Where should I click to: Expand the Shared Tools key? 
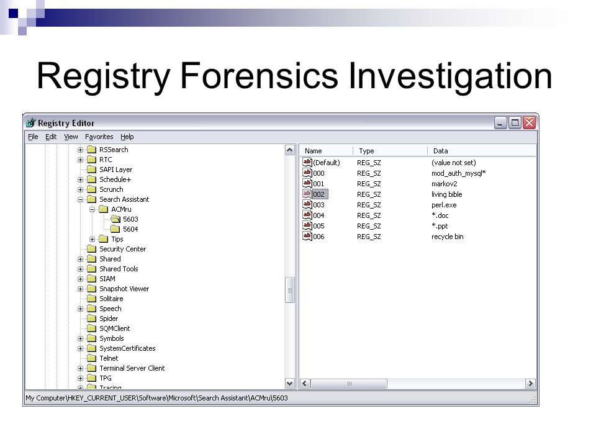point(80,269)
